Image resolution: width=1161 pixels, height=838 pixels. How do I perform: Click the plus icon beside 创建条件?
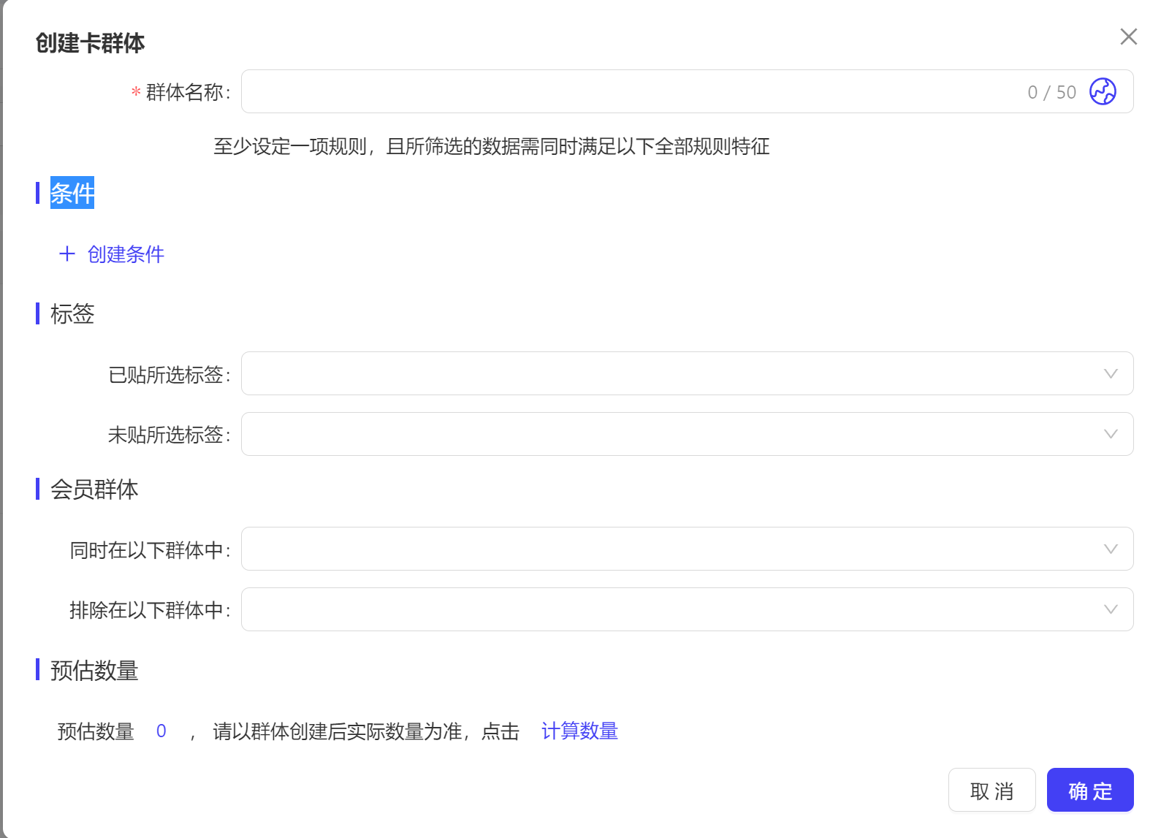tap(67, 254)
